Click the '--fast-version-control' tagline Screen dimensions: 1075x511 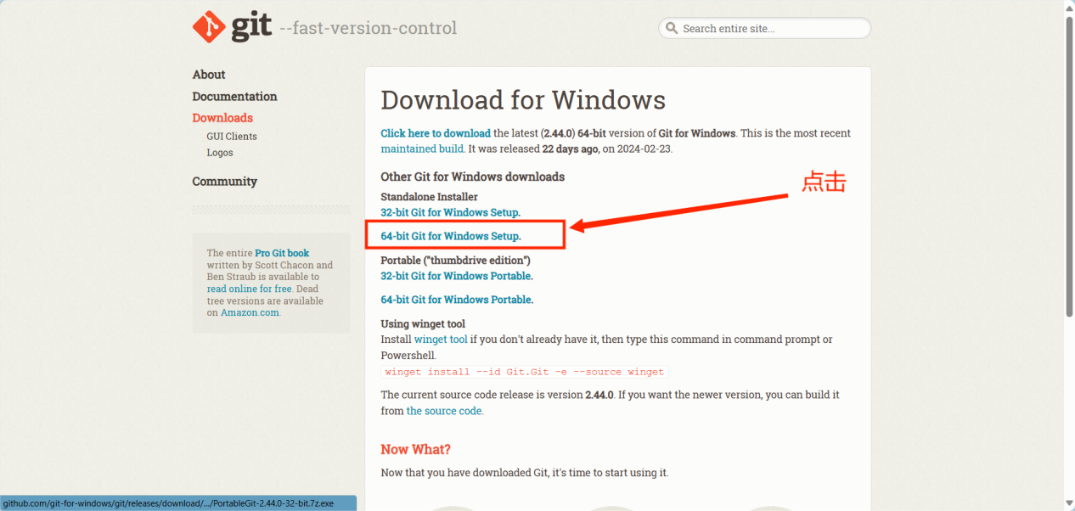coord(369,28)
